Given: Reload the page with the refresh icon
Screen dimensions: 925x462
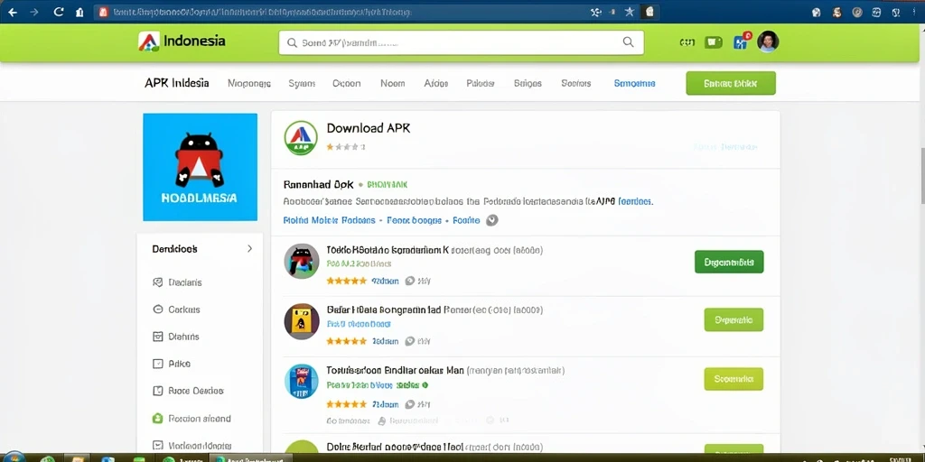Looking at the screenshot, I should [x=58, y=11].
